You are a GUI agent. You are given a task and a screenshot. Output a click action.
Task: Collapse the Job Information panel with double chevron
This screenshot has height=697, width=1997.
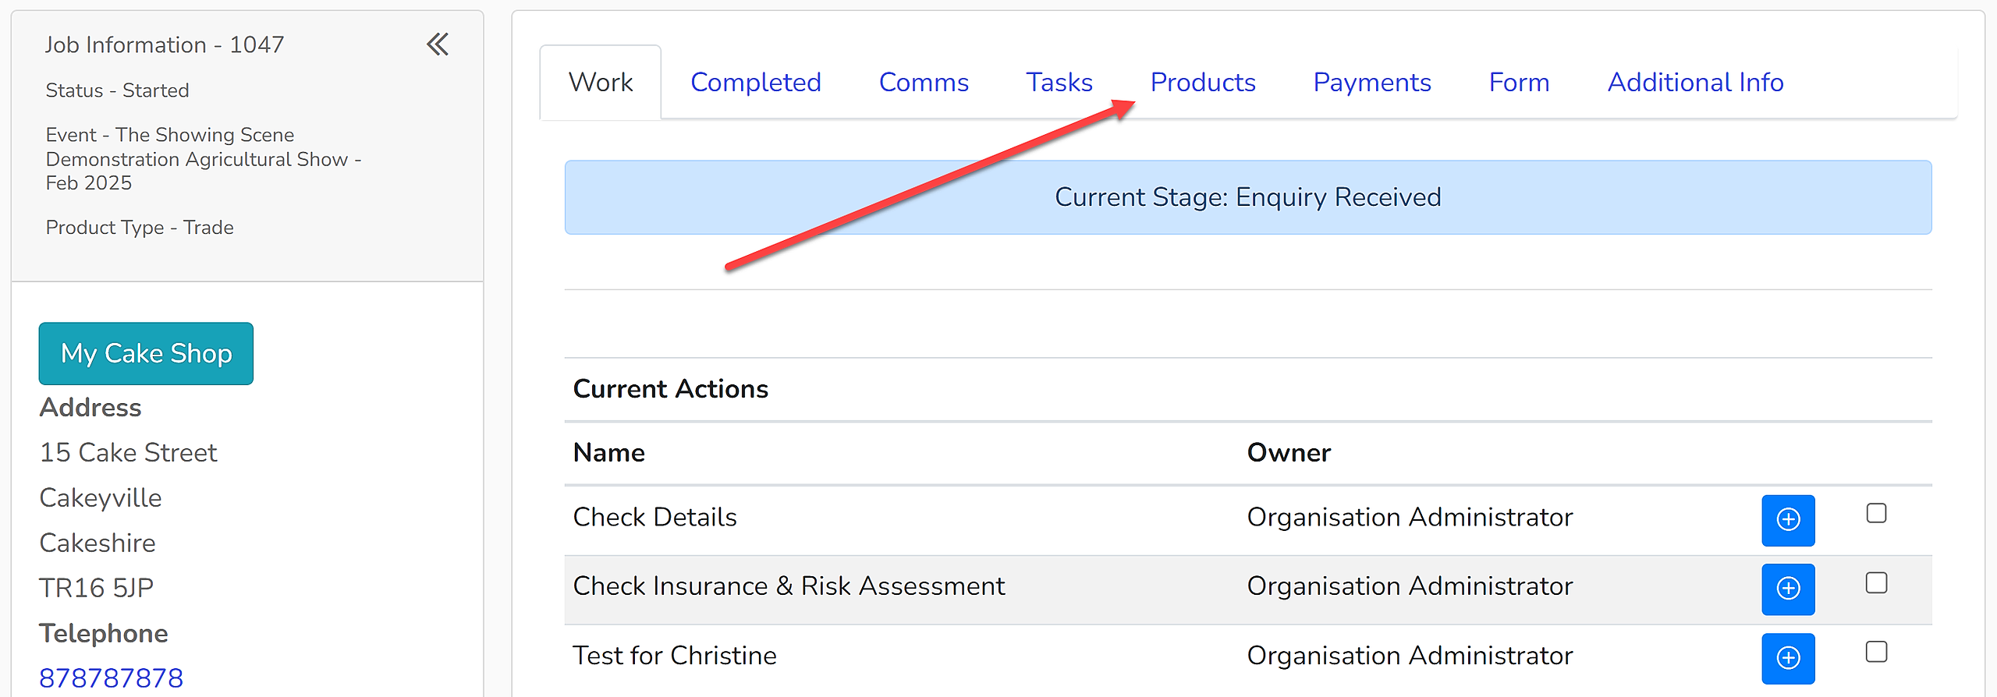(438, 44)
